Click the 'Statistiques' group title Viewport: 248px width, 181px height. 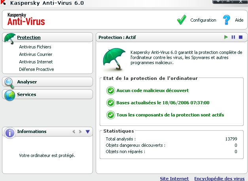119,131
